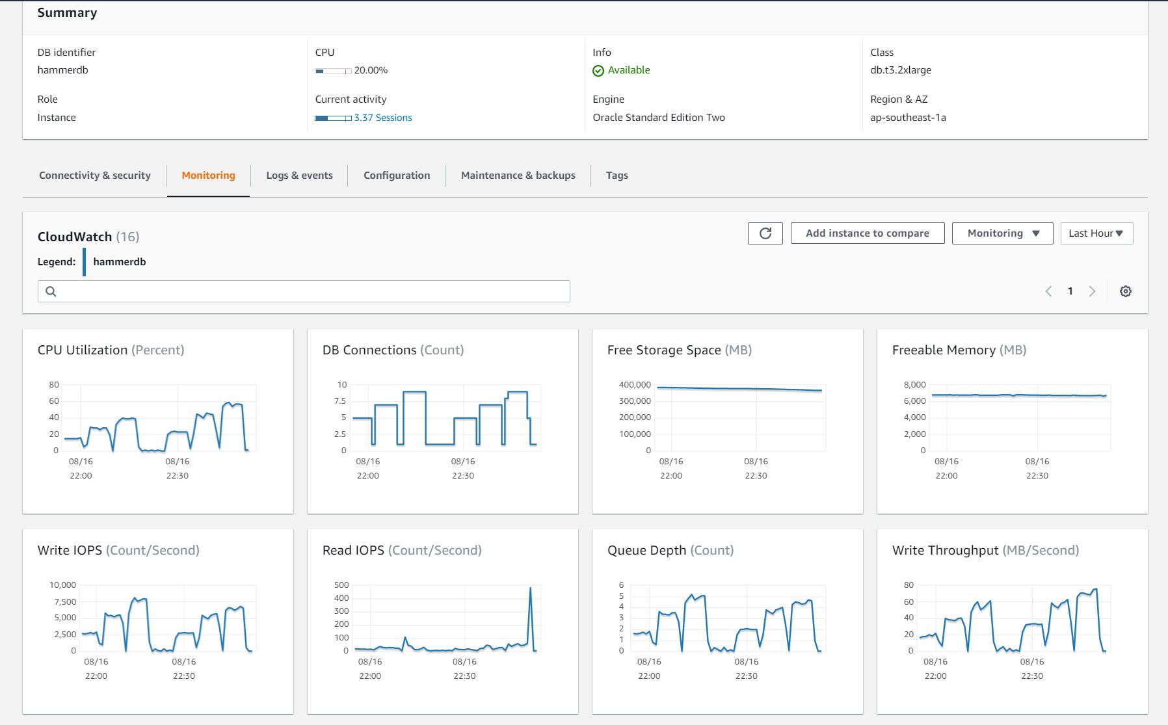Click the search magnifier icon
The image size is (1168, 725).
pyautogui.click(x=51, y=291)
